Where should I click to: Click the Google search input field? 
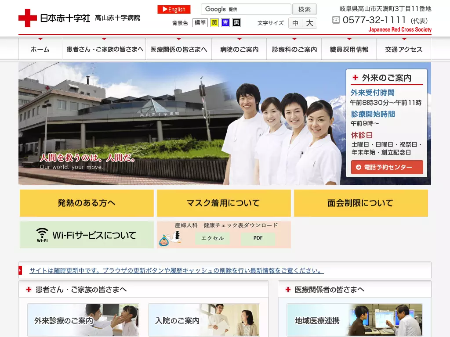246,9
